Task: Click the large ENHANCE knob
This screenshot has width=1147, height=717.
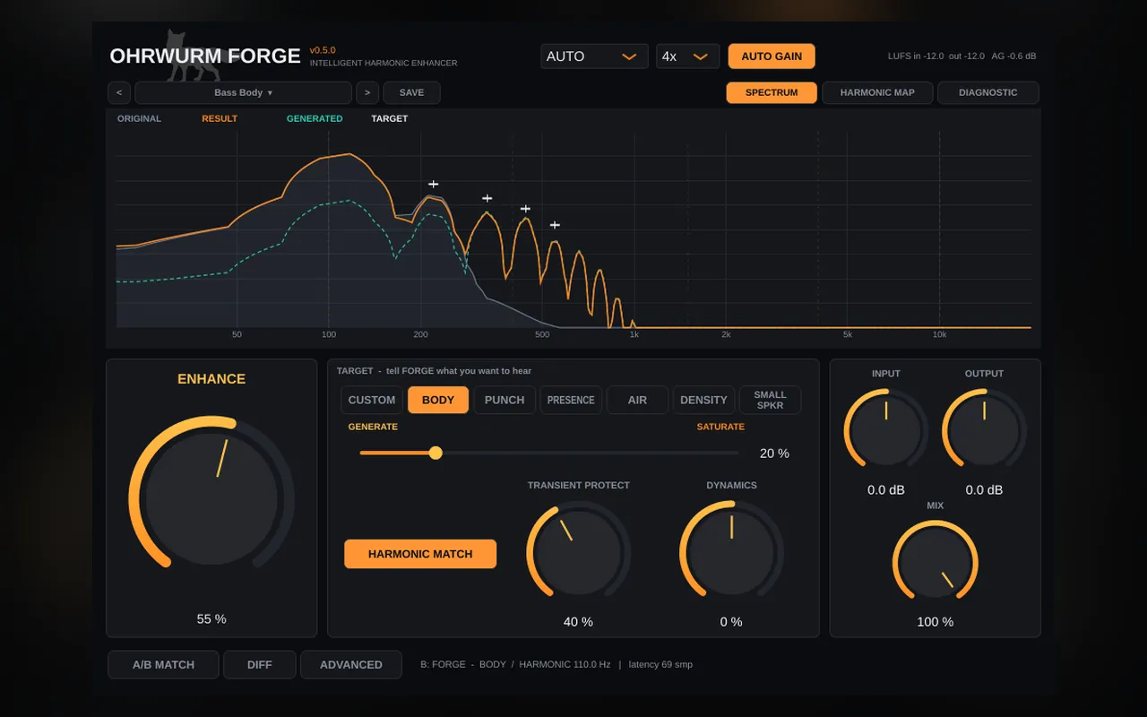Action: click(x=211, y=498)
